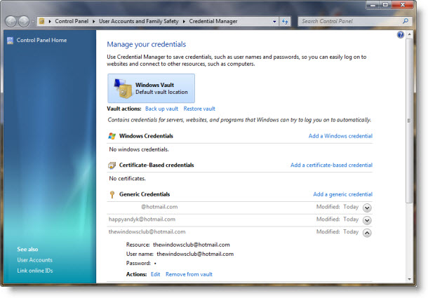
Task: Select the Windows Vault tile
Action: (x=152, y=88)
